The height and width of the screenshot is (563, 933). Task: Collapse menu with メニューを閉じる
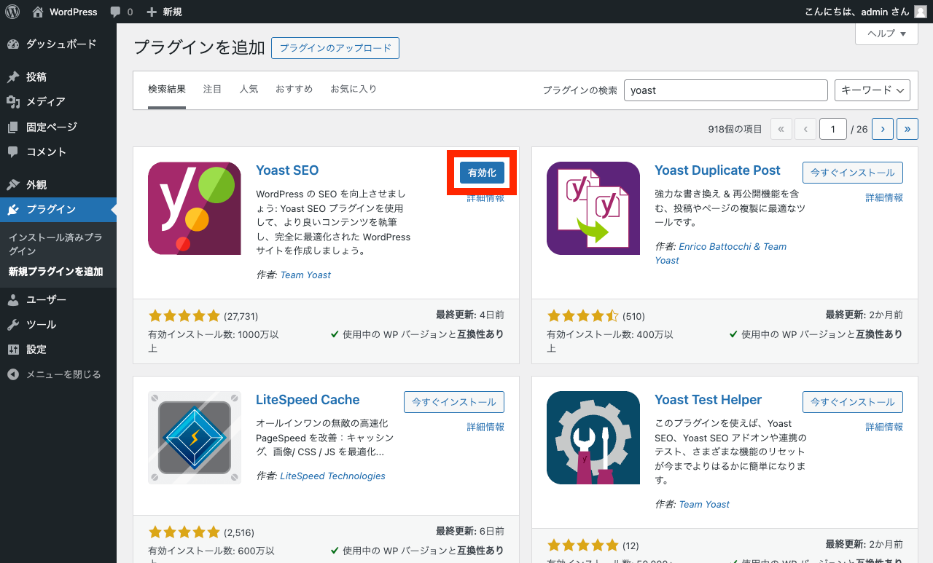click(58, 374)
